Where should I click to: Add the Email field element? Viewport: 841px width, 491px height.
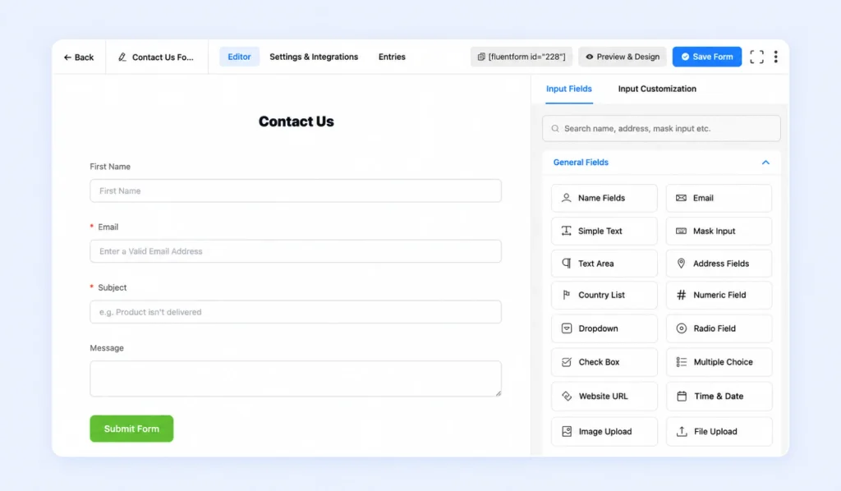[x=719, y=199]
